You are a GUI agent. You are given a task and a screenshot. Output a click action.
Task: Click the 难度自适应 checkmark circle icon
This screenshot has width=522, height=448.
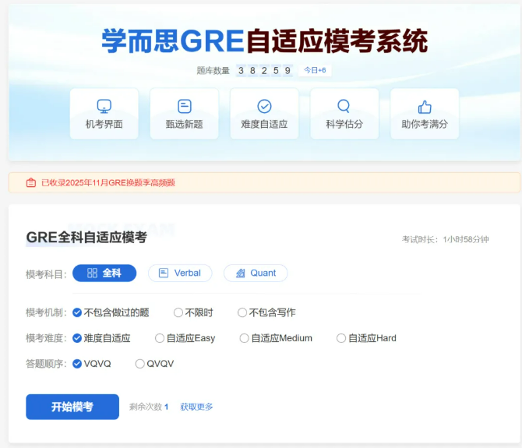[x=264, y=106]
